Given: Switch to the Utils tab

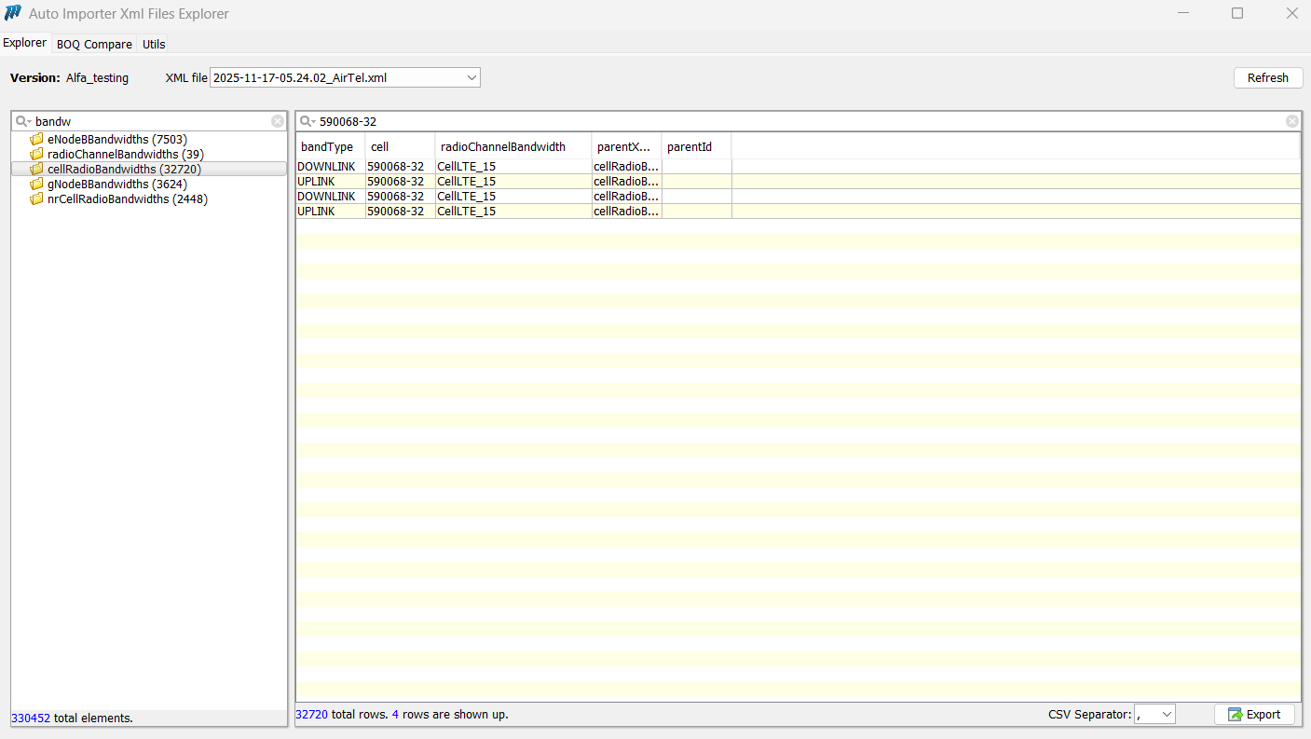Looking at the screenshot, I should (154, 44).
